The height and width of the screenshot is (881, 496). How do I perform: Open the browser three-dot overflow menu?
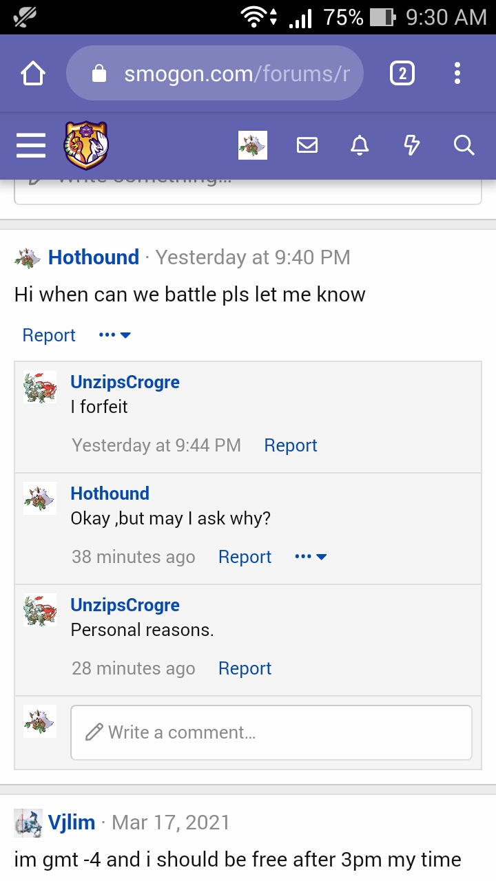(457, 73)
